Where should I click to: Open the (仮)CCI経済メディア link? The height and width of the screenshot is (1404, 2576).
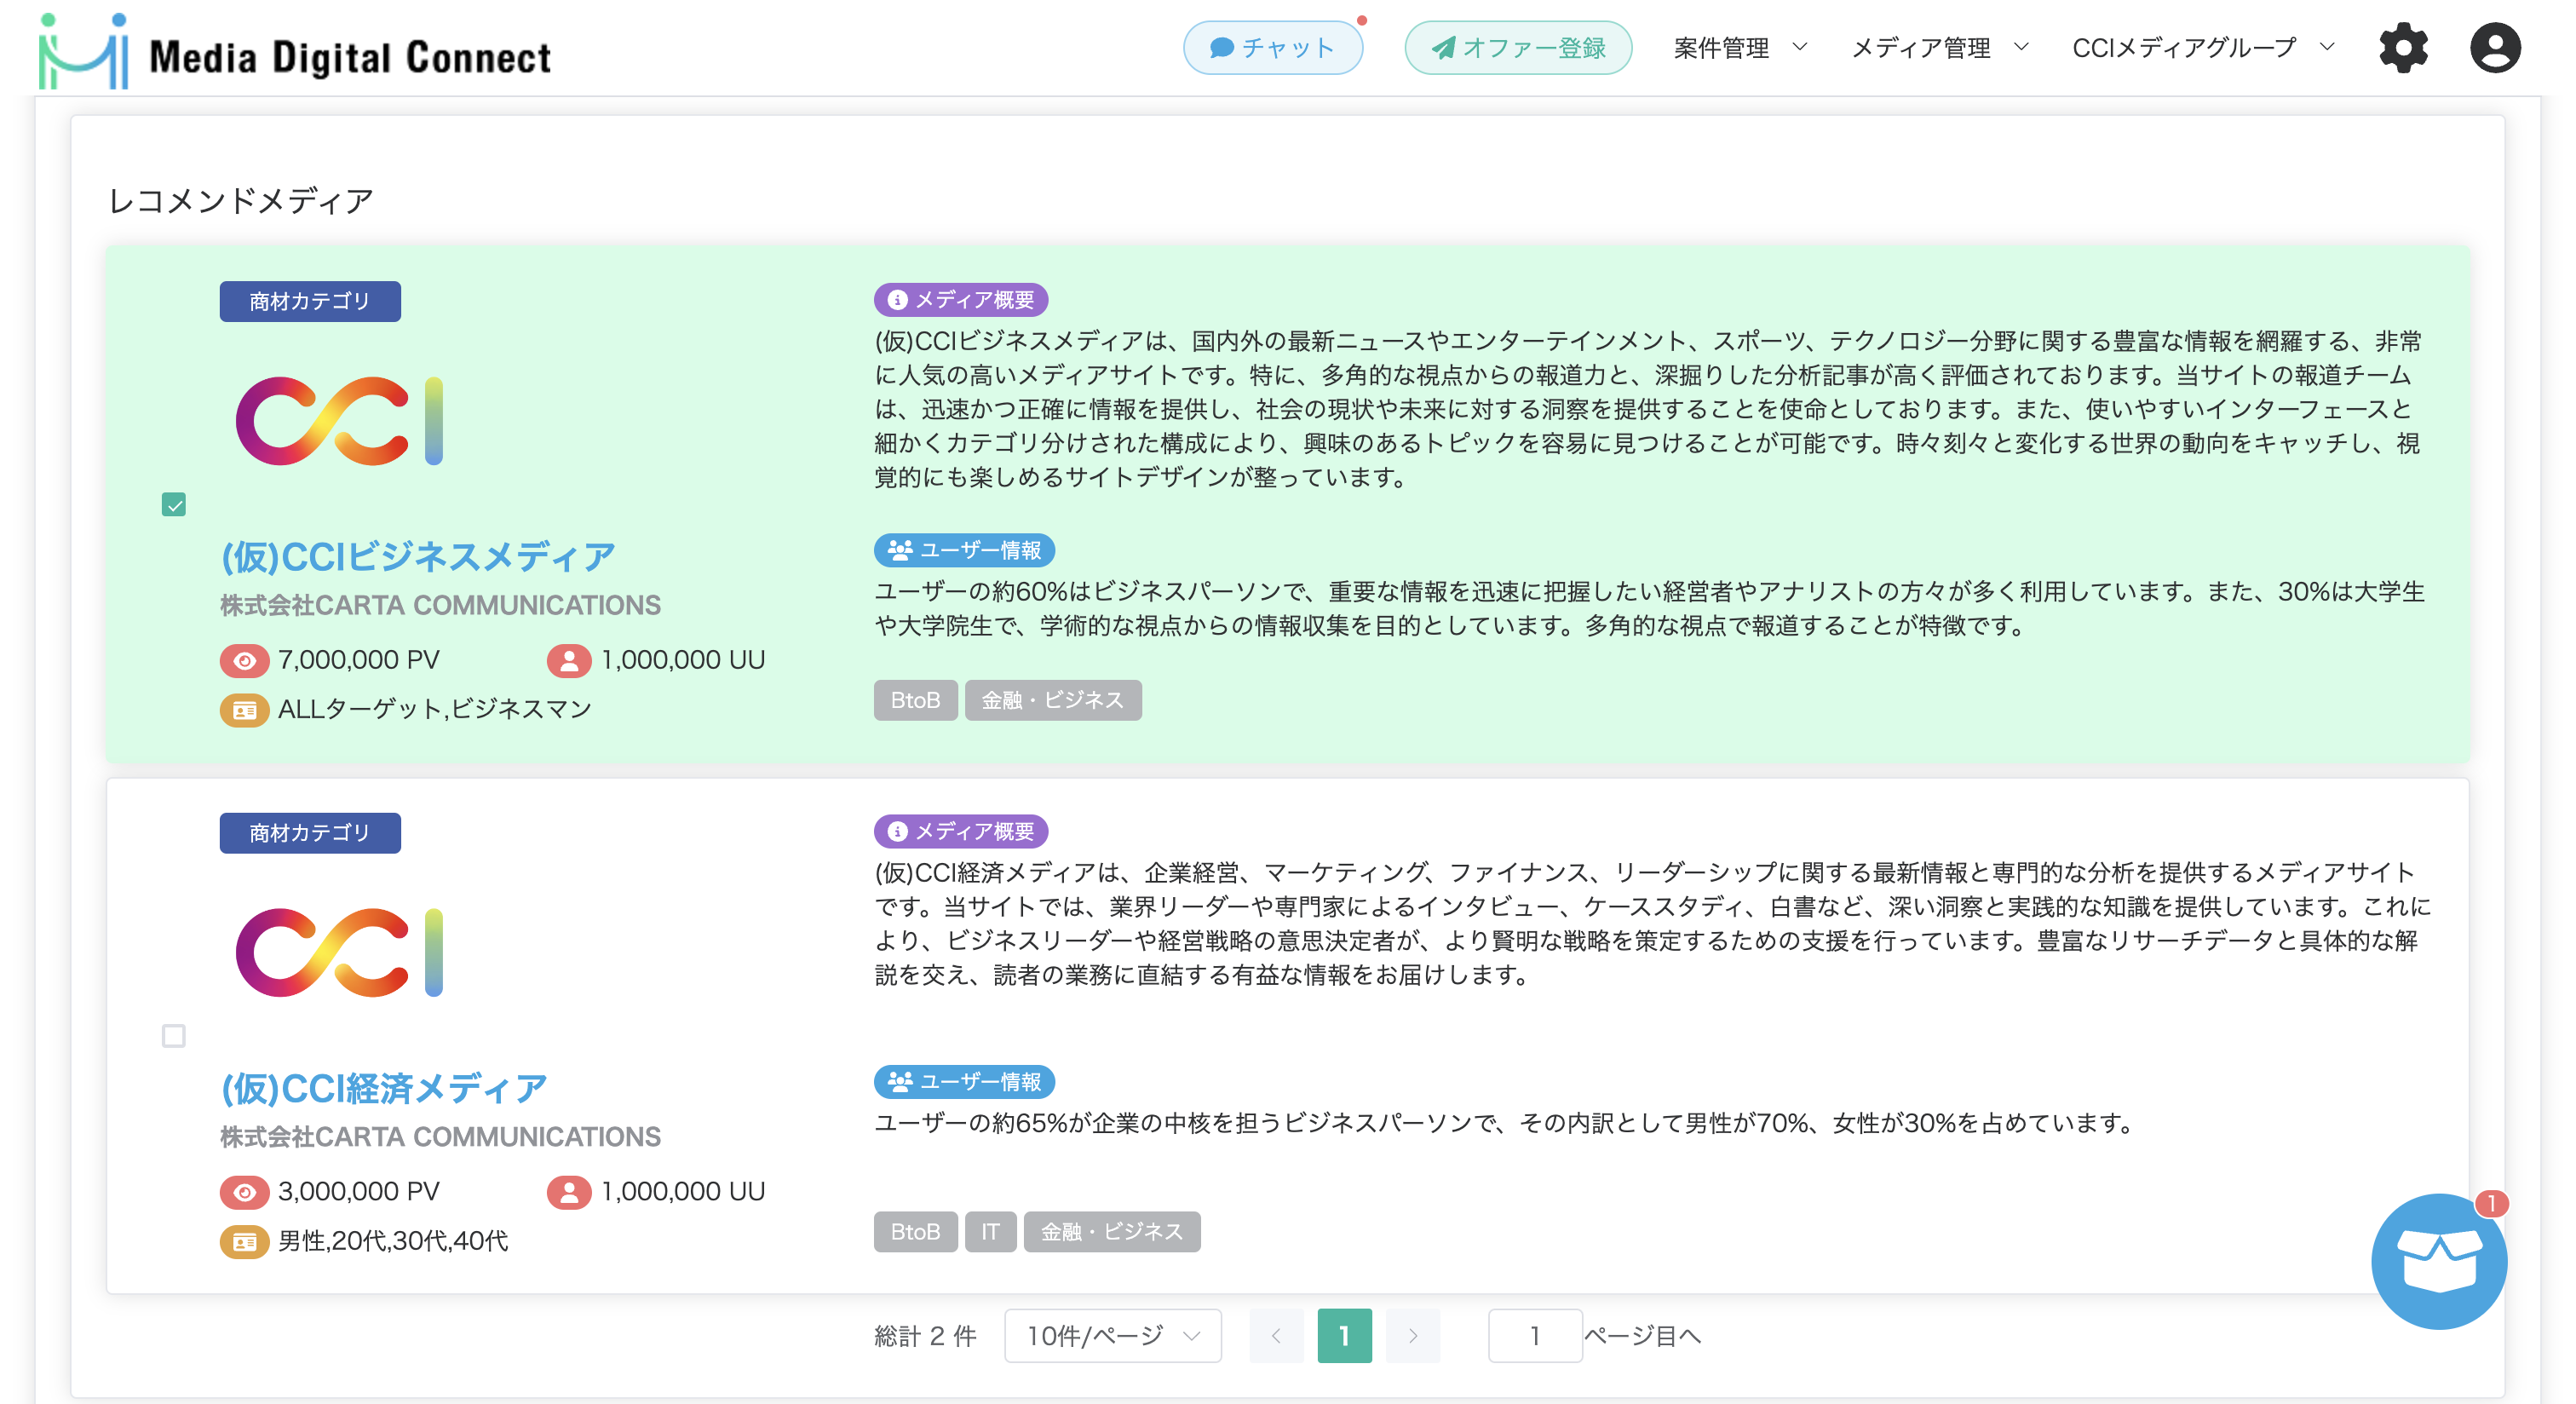(384, 1088)
